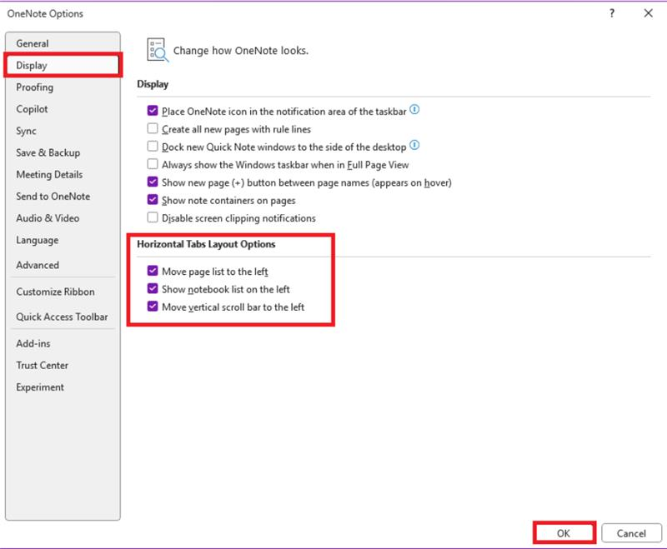Click the OneNote Options window title
Viewport: 667px width, 549px height.
click(45, 13)
